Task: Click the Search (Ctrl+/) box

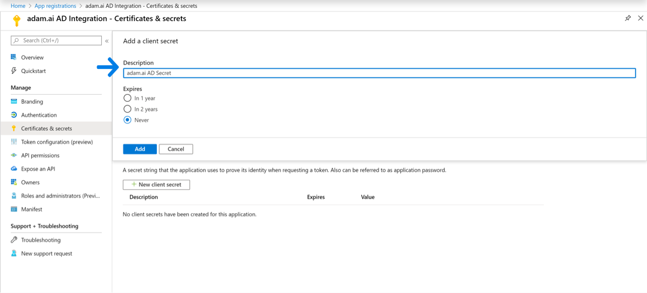Action: click(56, 40)
